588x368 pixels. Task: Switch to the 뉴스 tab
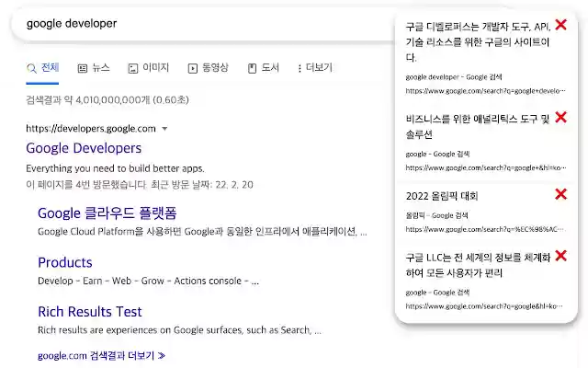click(x=94, y=67)
